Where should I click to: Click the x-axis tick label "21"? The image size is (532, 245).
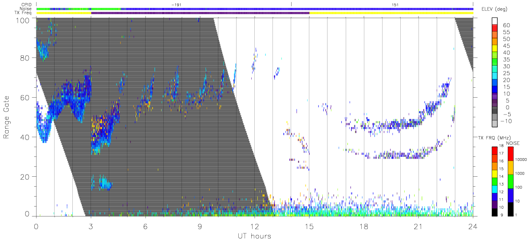[x=418, y=226]
